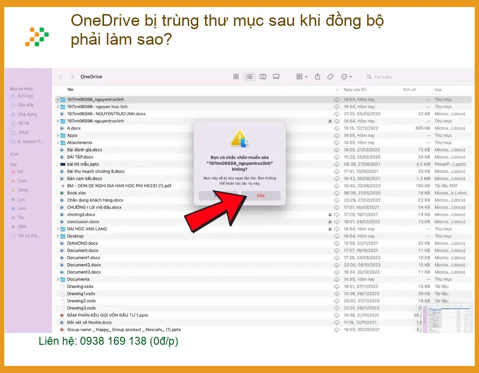Expand folder 197tm06598_nguyentruclinh
The image size is (479, 373).
58,99
